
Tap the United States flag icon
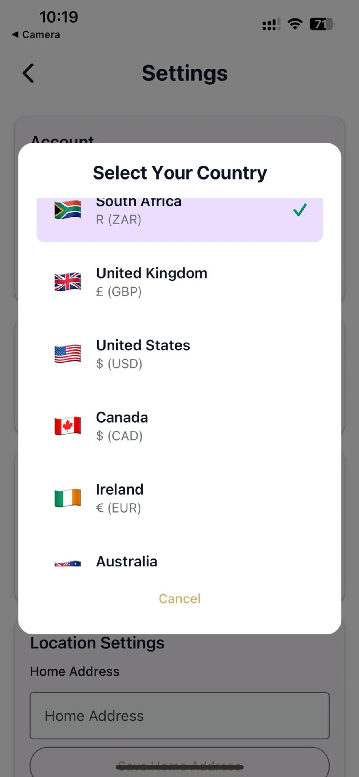tap(68, 354)
